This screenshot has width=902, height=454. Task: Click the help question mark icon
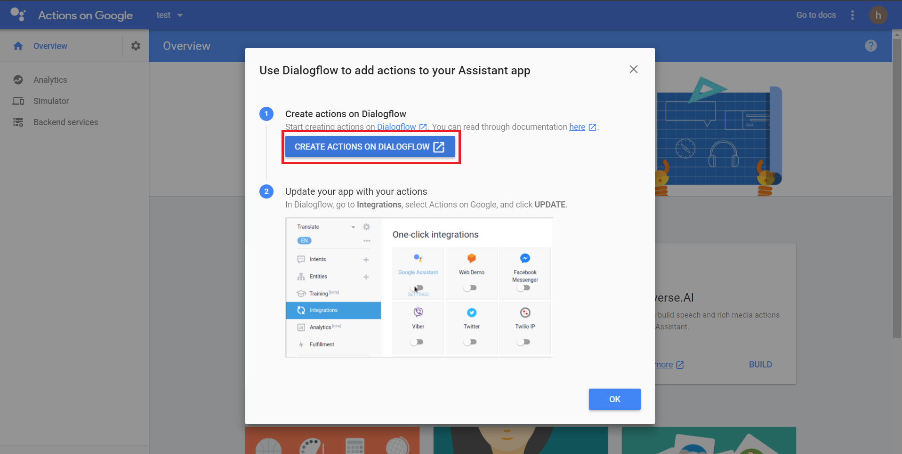[x=870, y=46]
